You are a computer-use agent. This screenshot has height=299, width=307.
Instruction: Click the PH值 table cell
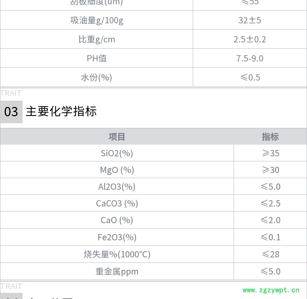point(97,58)
